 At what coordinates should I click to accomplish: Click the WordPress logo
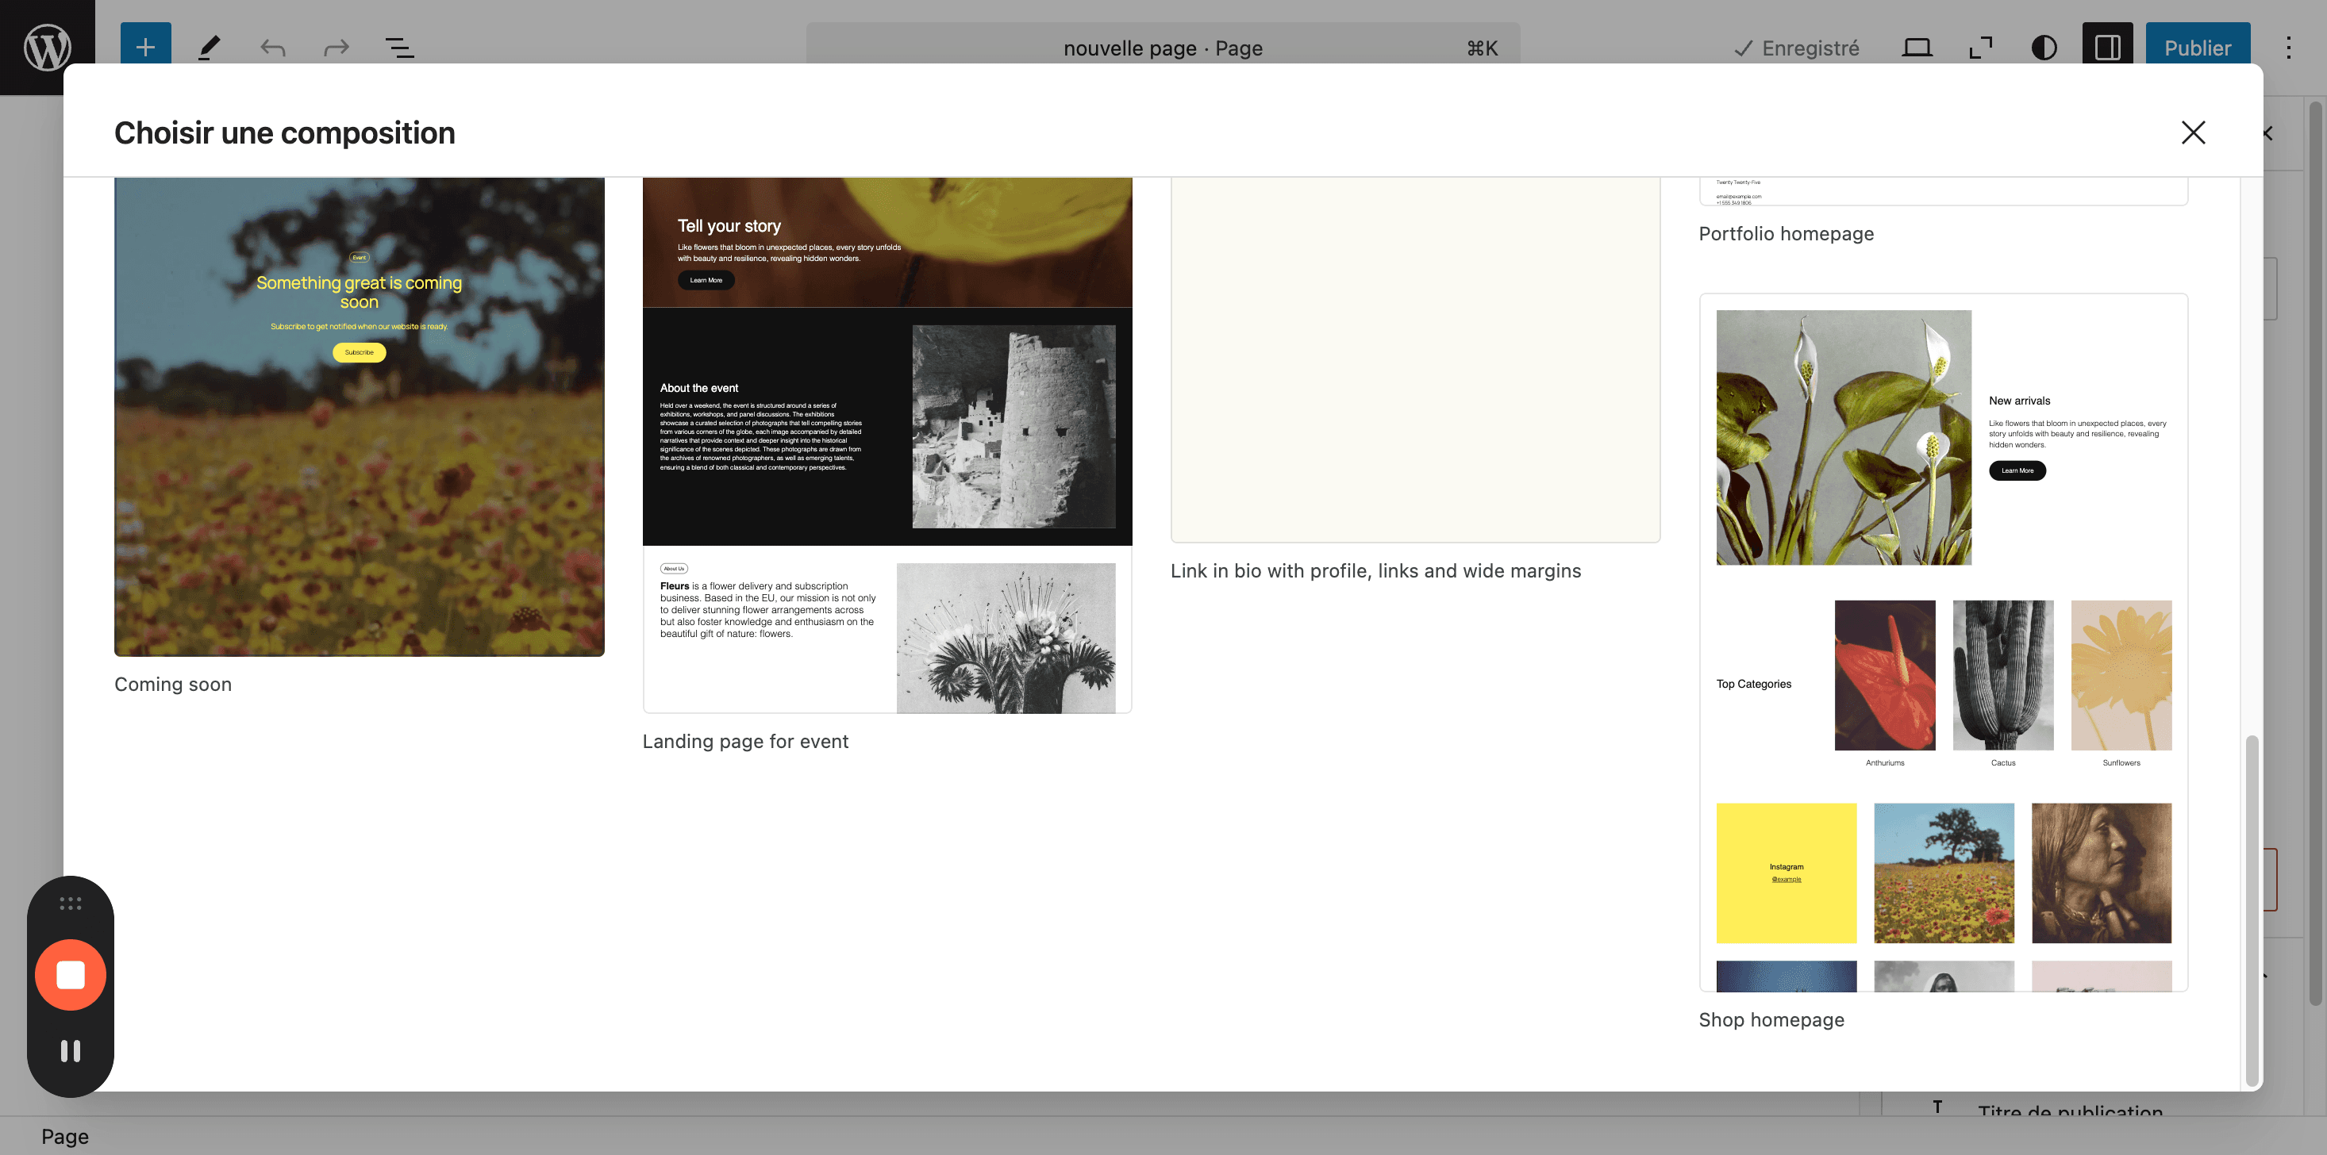tap(47, 47)
